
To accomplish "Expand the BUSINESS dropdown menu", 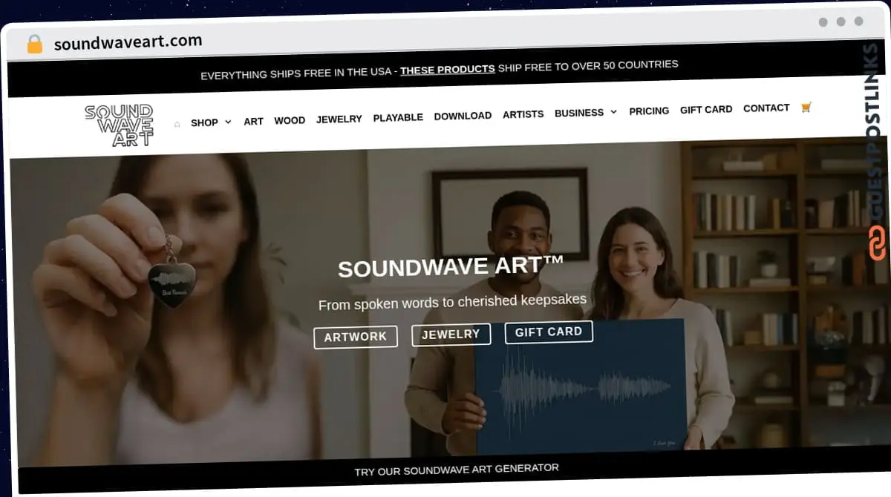I will click(x=584, y=112).
